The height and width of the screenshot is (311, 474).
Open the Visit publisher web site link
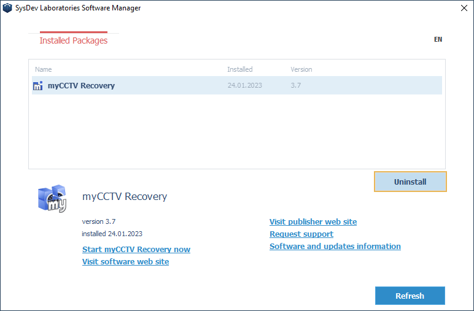(x=313, y=221)
